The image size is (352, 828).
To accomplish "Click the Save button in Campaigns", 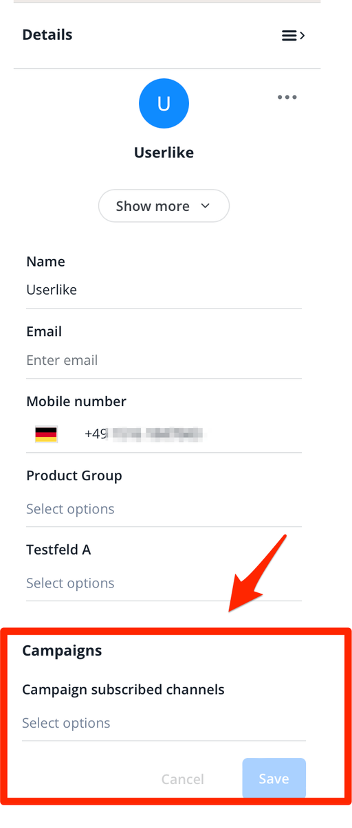I will tap(274, 779).
